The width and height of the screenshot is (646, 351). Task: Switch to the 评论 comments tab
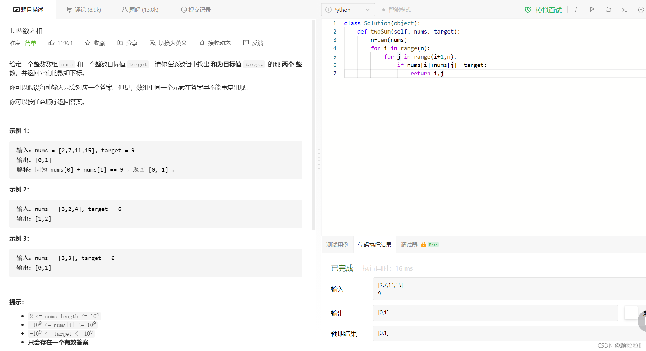click(84, 10)
